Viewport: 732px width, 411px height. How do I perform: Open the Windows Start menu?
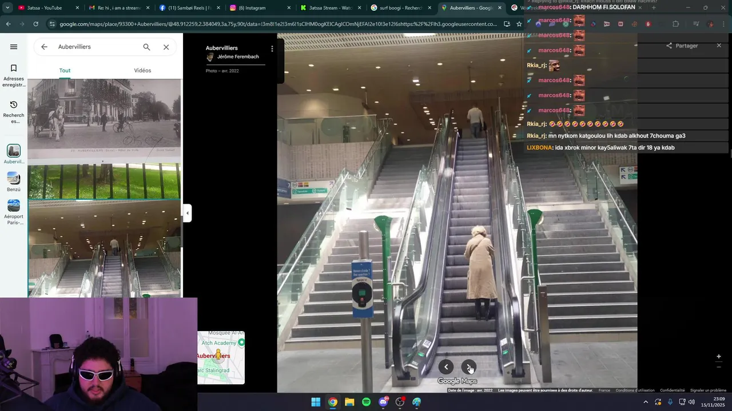tap(316, 402)
